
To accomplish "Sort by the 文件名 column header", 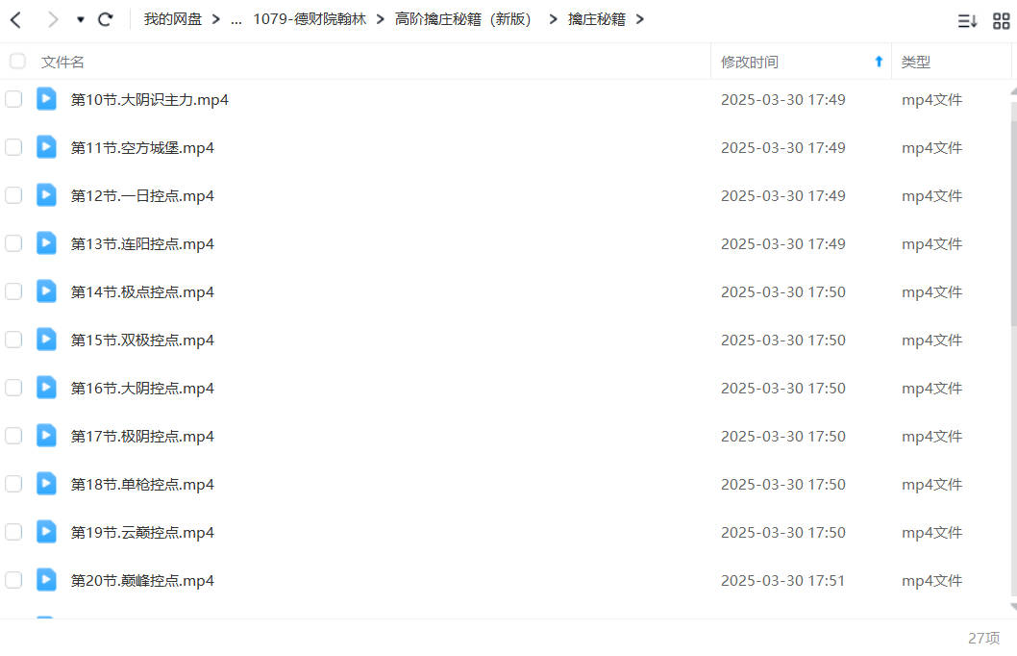I will tap(62, 63).
